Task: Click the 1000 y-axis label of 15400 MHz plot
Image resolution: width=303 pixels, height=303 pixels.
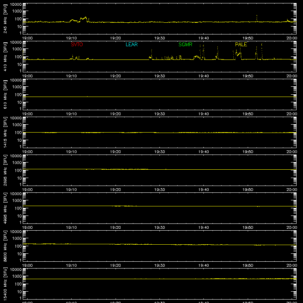Action: (17, 276)
